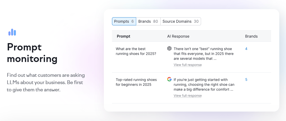The width and height of the screenshot is (286, 121).
Task: Switch to the Brands tab
Action: tap(148, 21)
